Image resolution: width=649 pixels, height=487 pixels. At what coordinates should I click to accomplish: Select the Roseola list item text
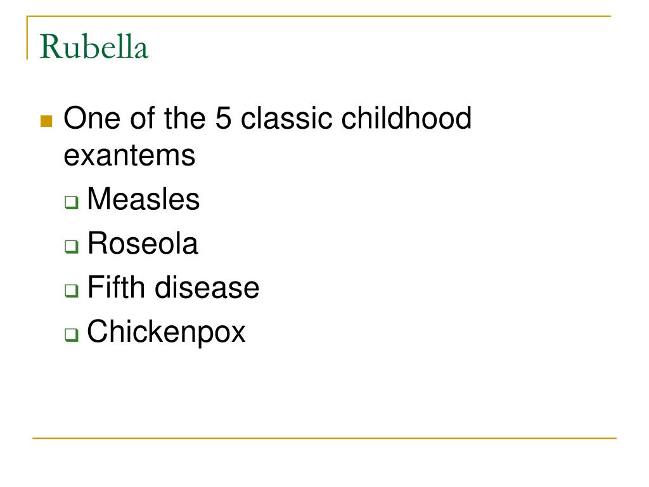click(x=143, y=243)
